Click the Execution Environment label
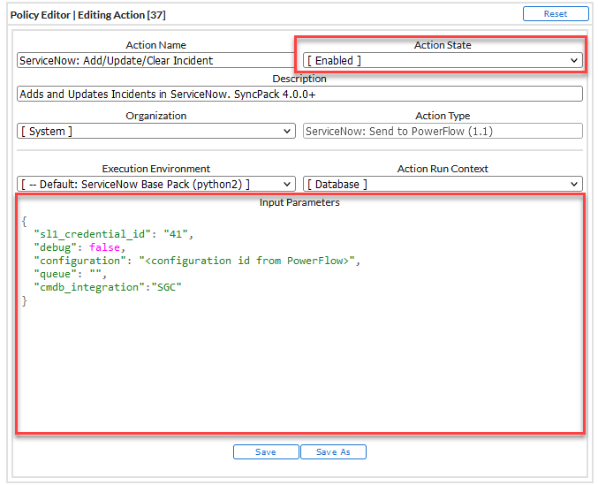 (x=156, y=169)
